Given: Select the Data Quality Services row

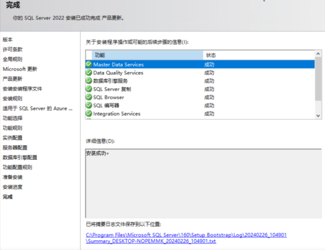Looking at the screenshot, I should coord(200,72).
